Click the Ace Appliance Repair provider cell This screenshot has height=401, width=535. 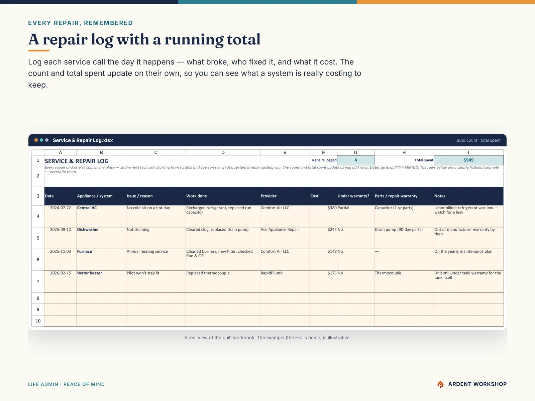285,238
